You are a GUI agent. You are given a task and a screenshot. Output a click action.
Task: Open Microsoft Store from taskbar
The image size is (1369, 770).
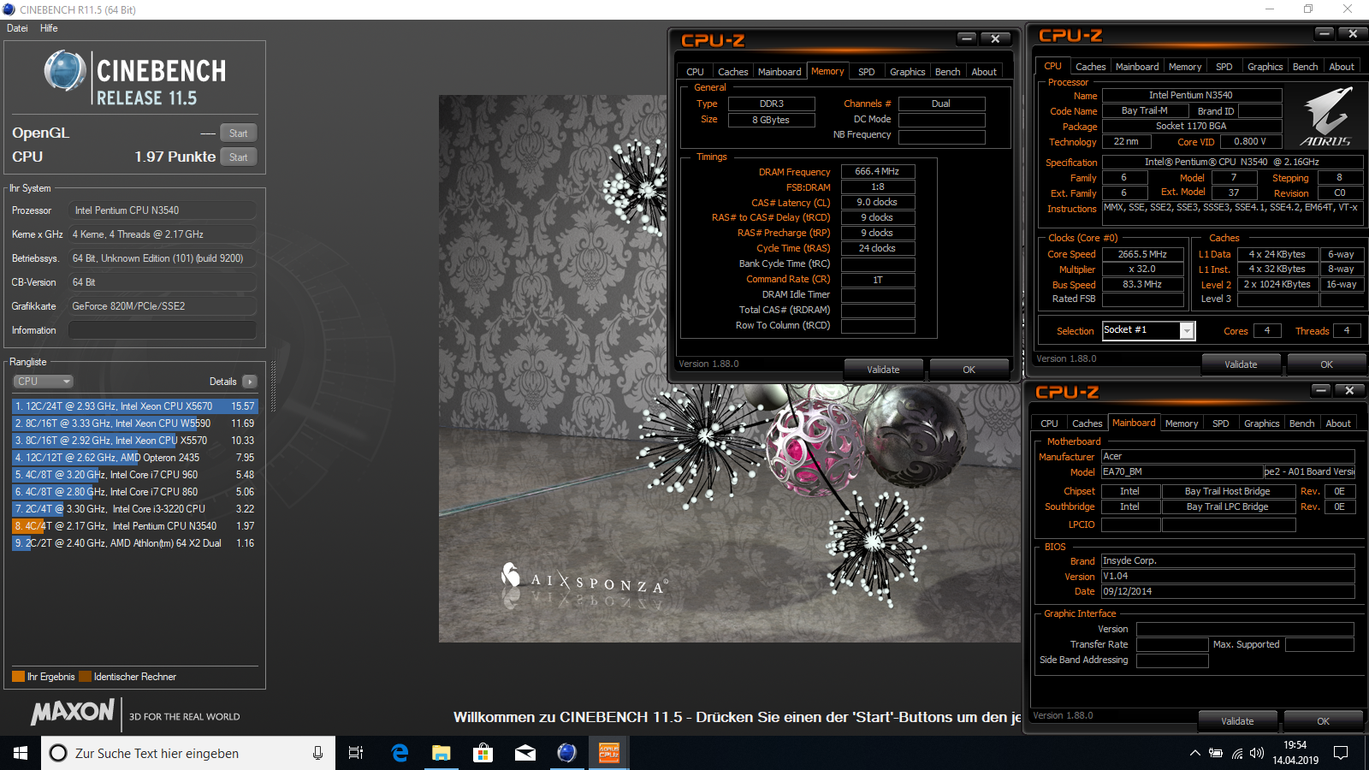pyautogui.click(x=483, y=753)
